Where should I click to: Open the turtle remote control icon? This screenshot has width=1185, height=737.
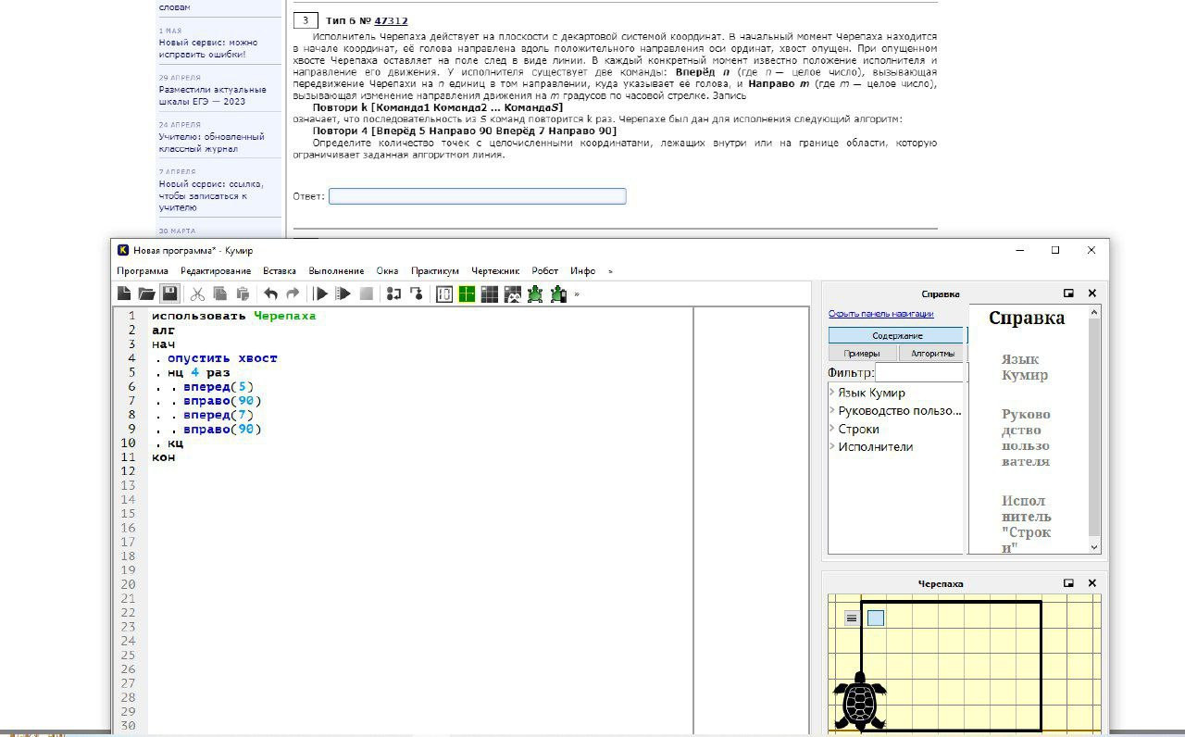tap(558, 294)
